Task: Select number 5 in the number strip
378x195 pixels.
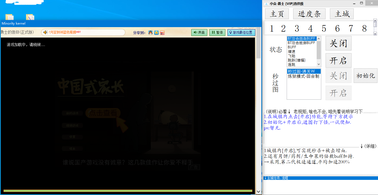Action: 324,28
